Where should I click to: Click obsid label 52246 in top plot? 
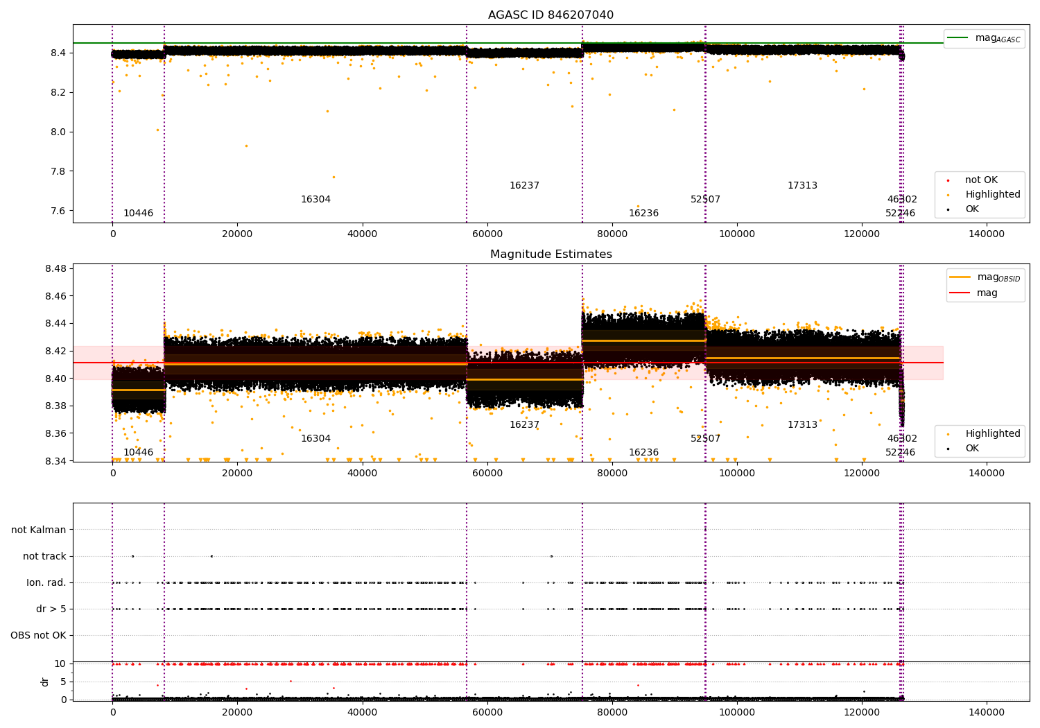coord(900,214)
